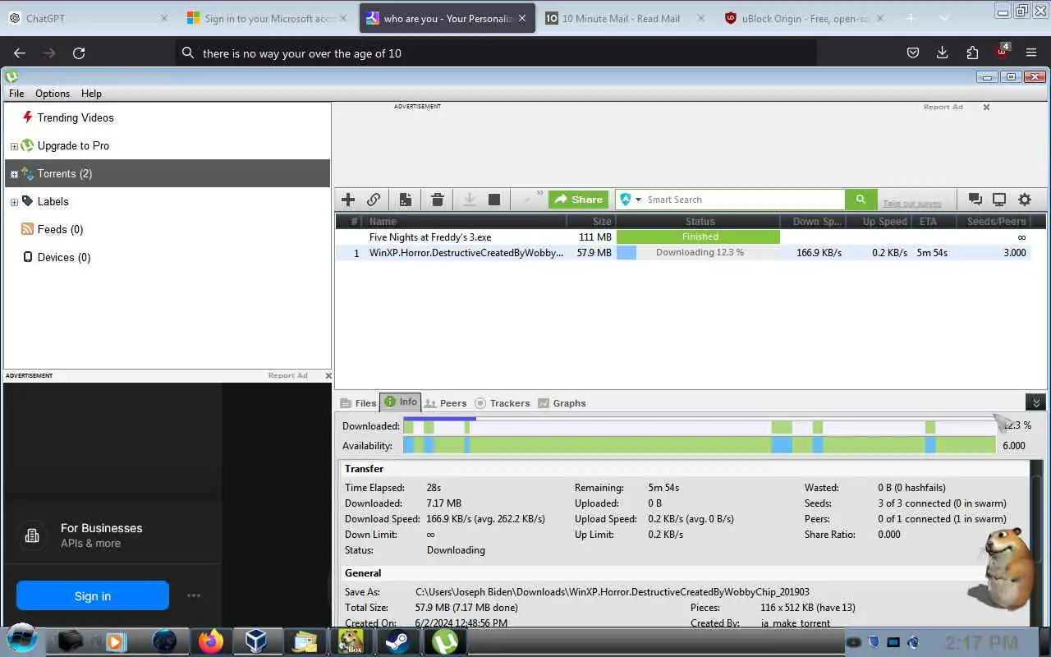1051x657 pixels.
Task: Open the three-dots menu beside Sign in
Action: point(194,596)
